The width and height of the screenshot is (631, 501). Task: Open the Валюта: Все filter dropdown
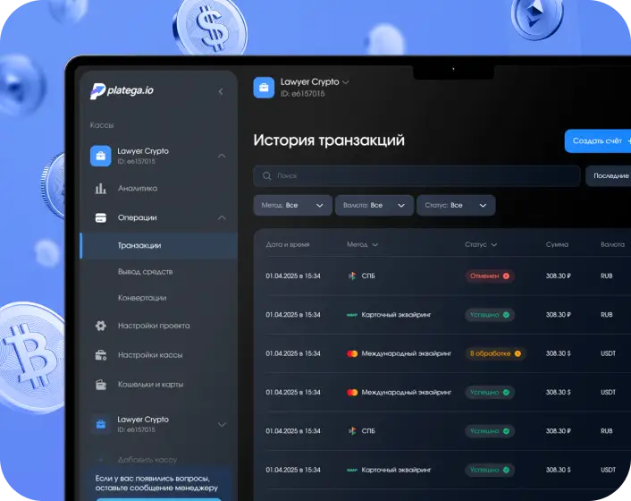coord(374,206)
